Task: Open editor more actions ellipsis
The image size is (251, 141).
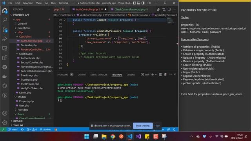Action: (x=174, y=9)
